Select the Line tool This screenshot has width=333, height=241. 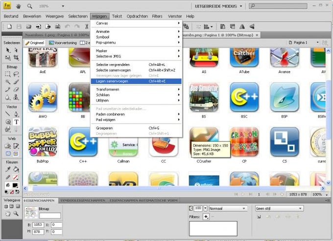point(8,114)
